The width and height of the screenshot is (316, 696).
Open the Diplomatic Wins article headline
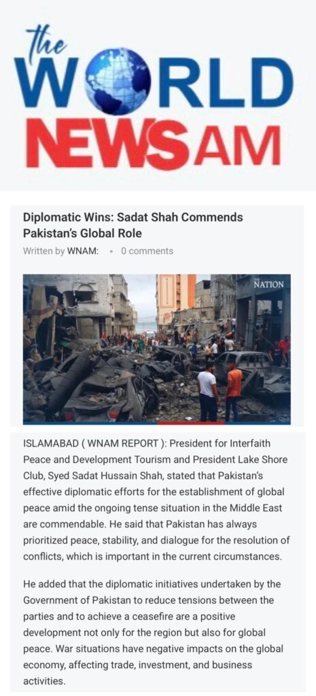(x=133, y=225)
